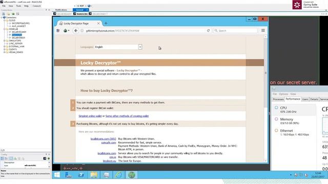Click the inheritance icon in Config panel
The width and height of the screenshot is (328, 184).
pyautogui.click(x=15, y=158)
